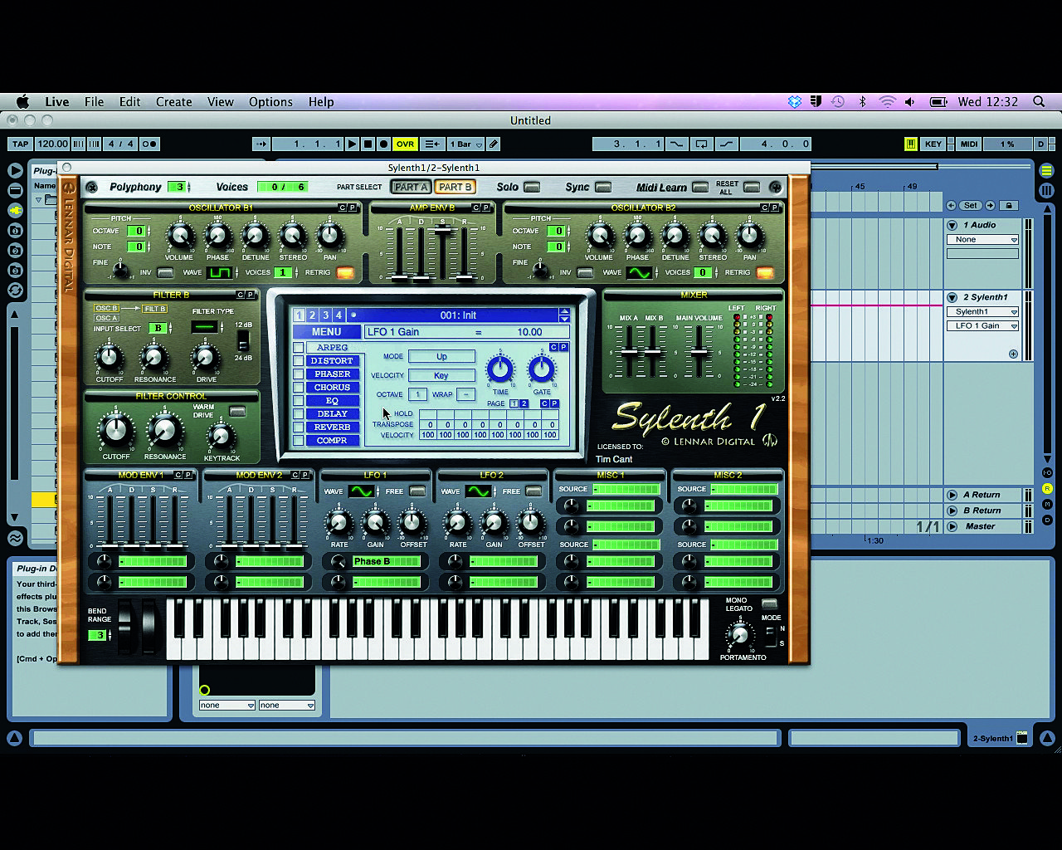
Task: Select the 120.00 tempo field
Action: tap(52, 144)
